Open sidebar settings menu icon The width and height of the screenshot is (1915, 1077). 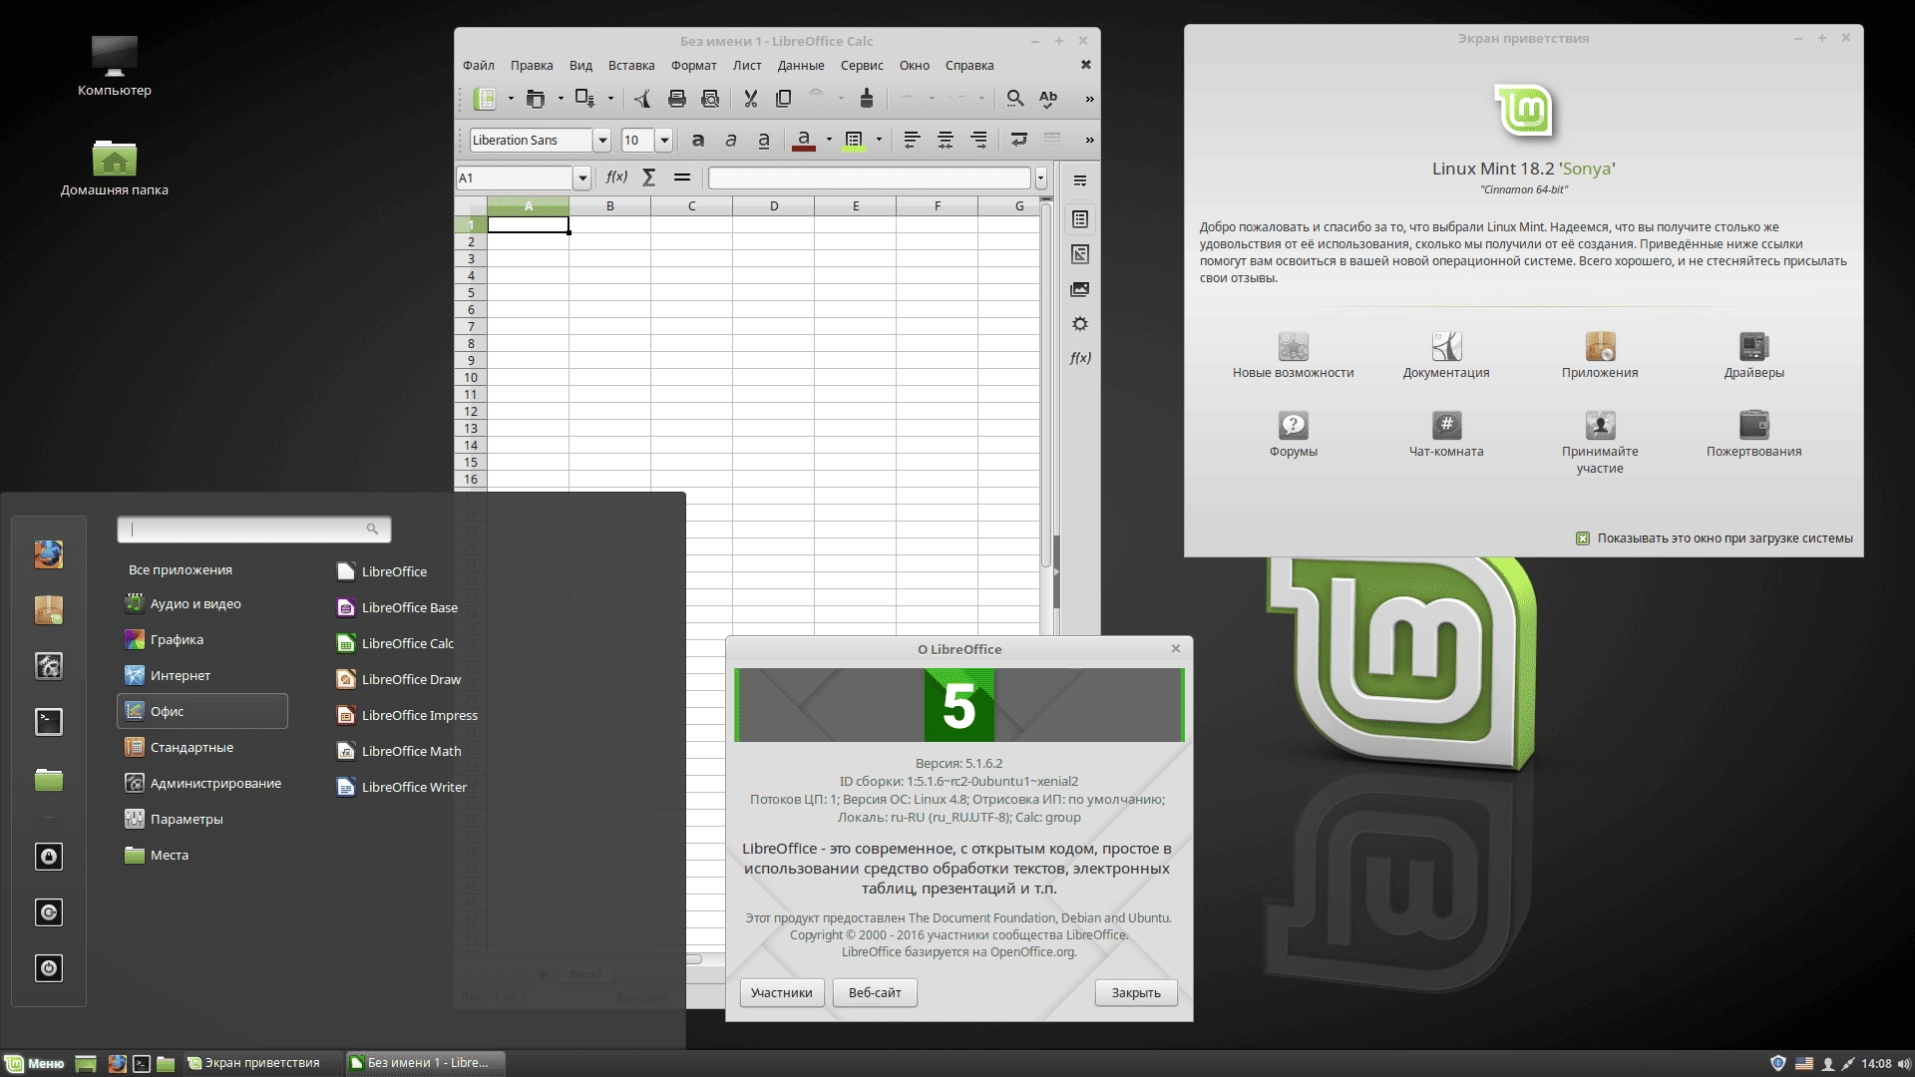(x=1080, y=180)
